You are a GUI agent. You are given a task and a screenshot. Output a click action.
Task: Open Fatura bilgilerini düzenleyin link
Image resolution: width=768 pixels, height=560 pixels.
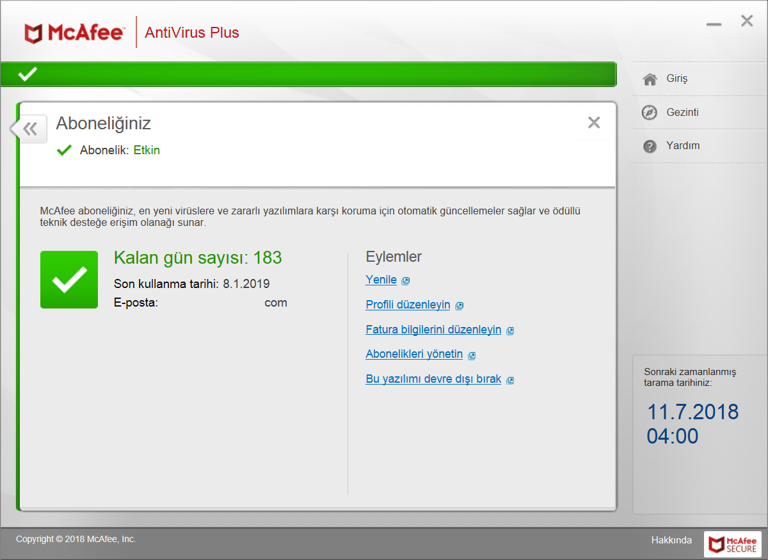433,330
